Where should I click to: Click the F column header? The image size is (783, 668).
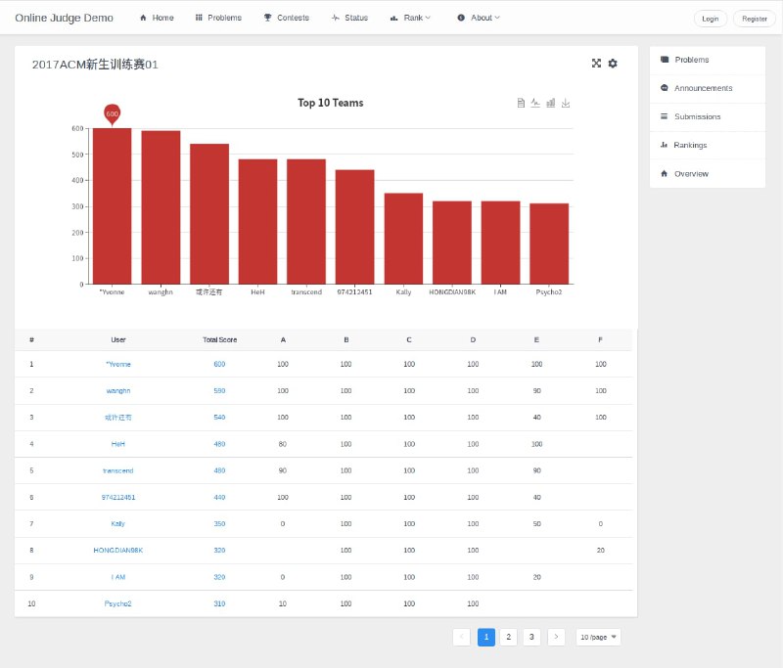tap(600, 339)
